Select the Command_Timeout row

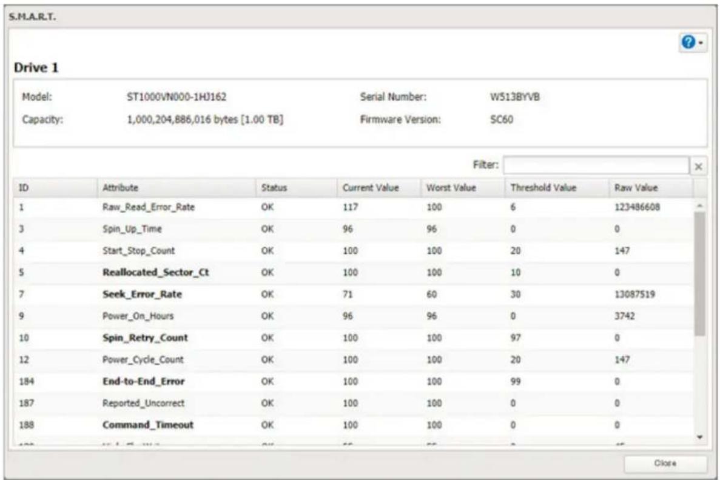(353, 425)
